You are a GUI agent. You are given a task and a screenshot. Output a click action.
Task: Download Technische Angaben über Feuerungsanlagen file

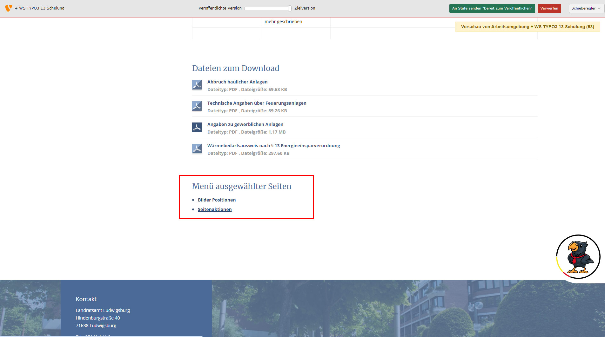[257, 103]
